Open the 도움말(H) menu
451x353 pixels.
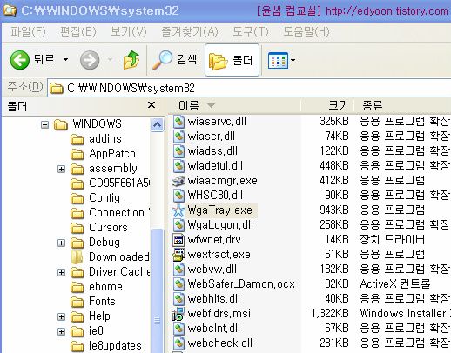306,31
